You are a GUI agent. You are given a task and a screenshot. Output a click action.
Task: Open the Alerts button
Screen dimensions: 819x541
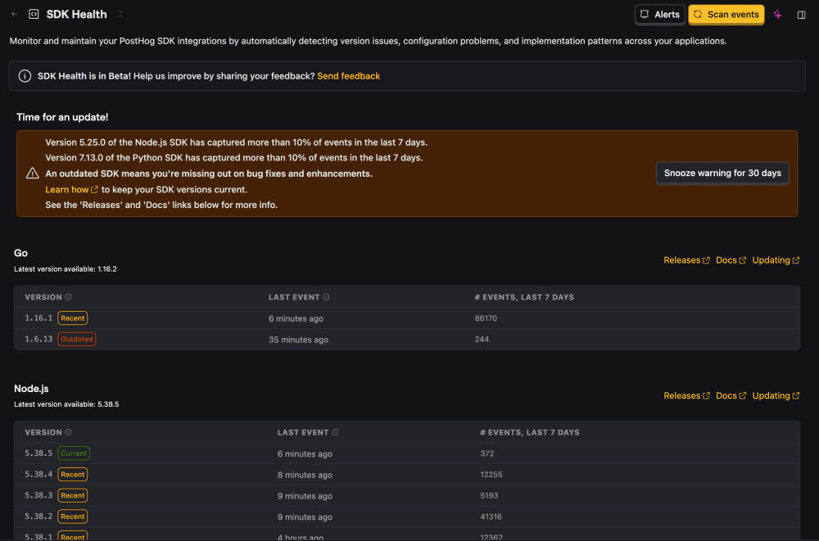coord(659,14)
